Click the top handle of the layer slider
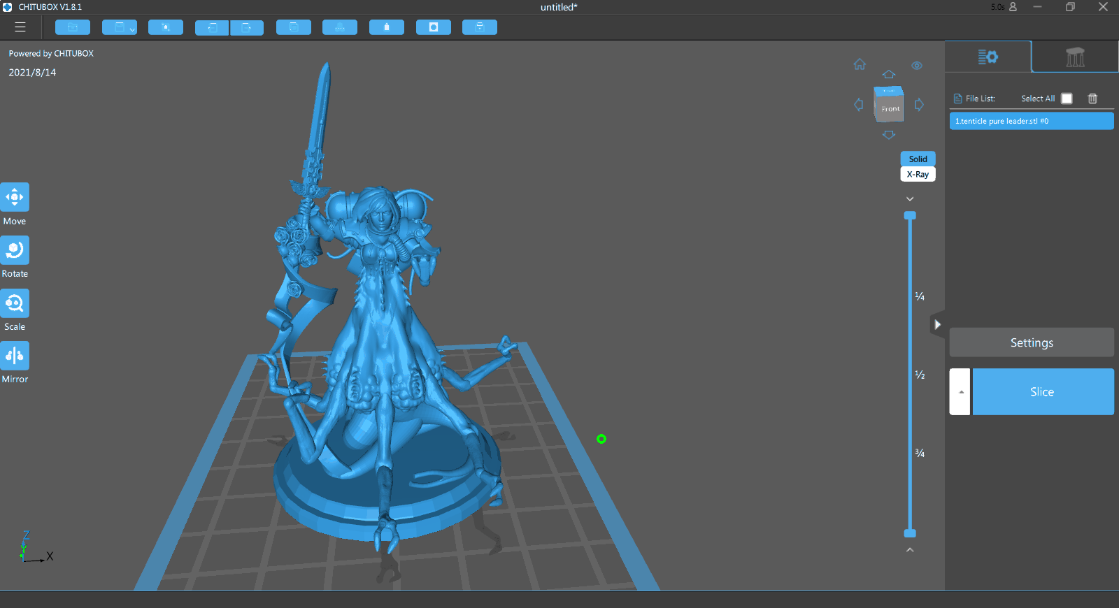Image resolution: width=1119 pixels, height=608 pixels. 910,215
